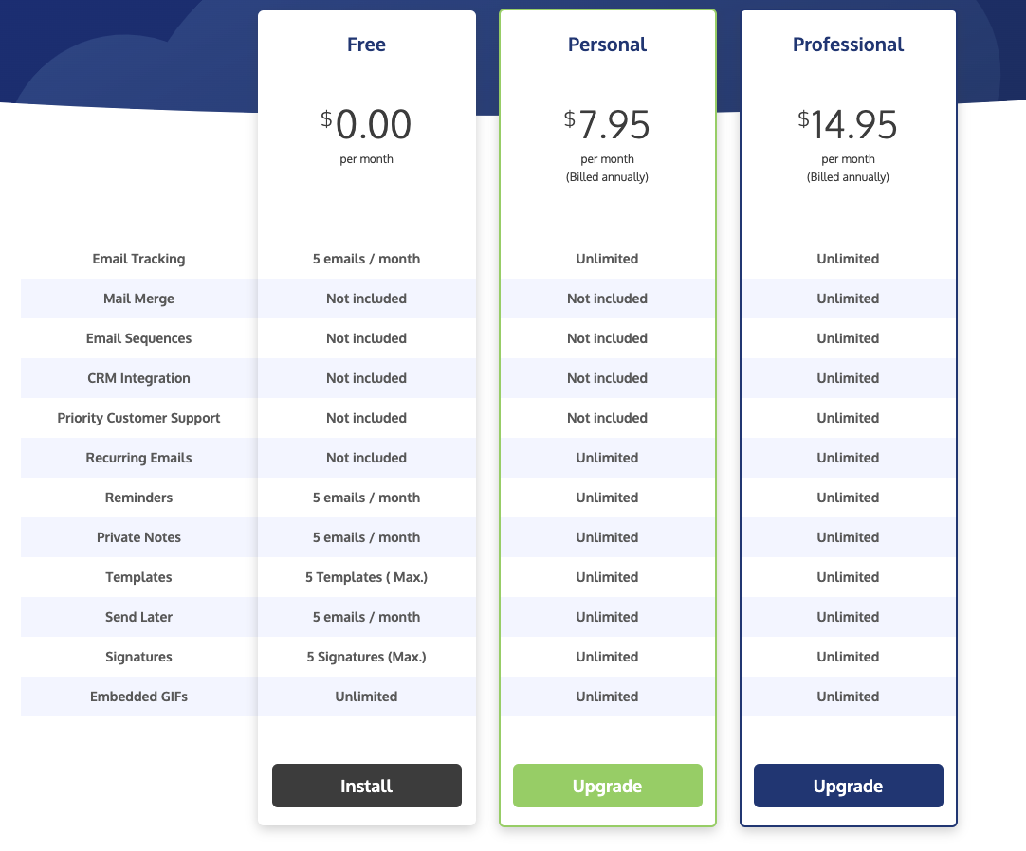
Task: Click the Professional plan heading
Action: coord(848,45)
